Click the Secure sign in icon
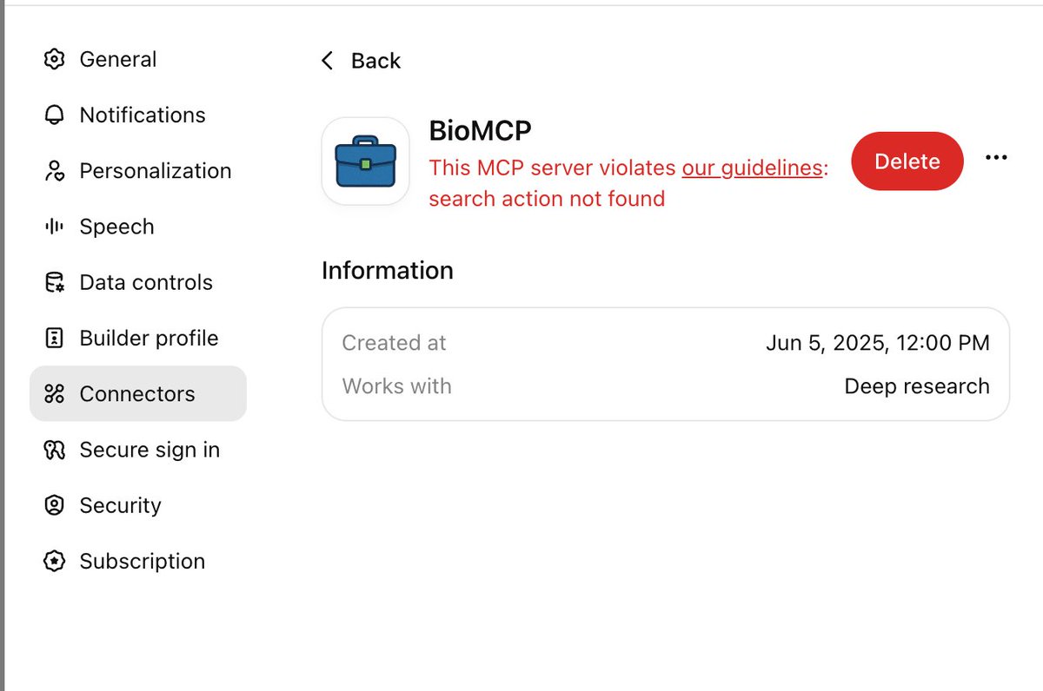The image size is (1043, 691). [54, 450]
